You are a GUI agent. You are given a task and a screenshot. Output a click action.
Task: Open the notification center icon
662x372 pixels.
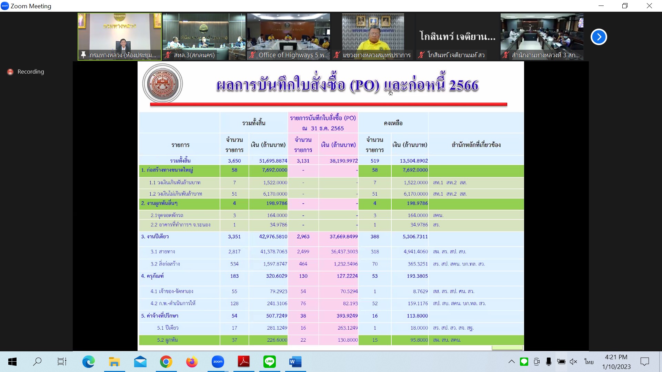pos(644,362)
